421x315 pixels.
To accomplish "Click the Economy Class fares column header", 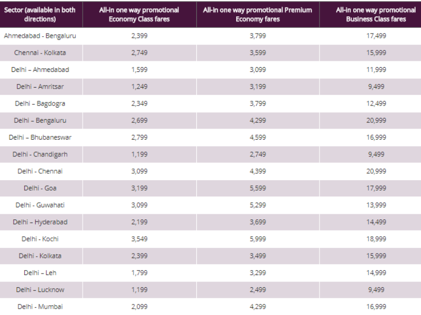I will (x=139, y=15).
